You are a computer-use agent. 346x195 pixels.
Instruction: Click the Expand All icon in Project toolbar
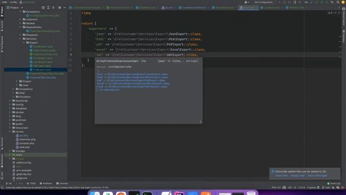coord(48,8)
